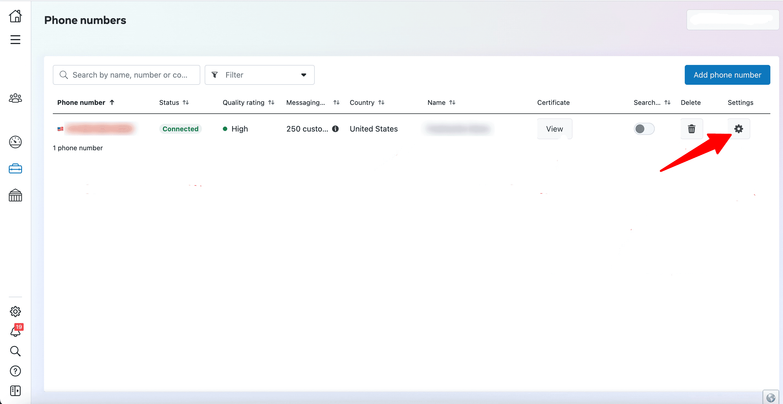The height and width of the screenshot is (404, 783).
Task: Click the messaging limit info icon
Action: 335,129
